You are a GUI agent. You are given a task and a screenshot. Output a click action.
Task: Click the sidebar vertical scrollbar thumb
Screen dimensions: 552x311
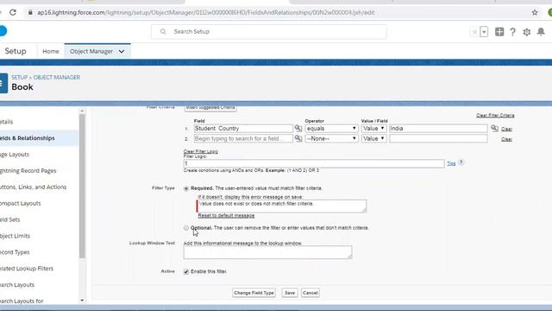[x=82, y=186]
